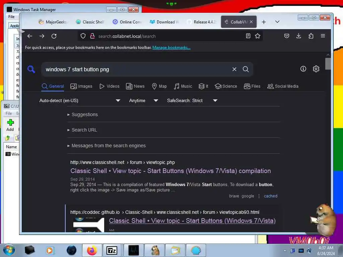343x257 pixels.
Task: Click the page vertical scrollbar thumb
Action: click(328, 64)
